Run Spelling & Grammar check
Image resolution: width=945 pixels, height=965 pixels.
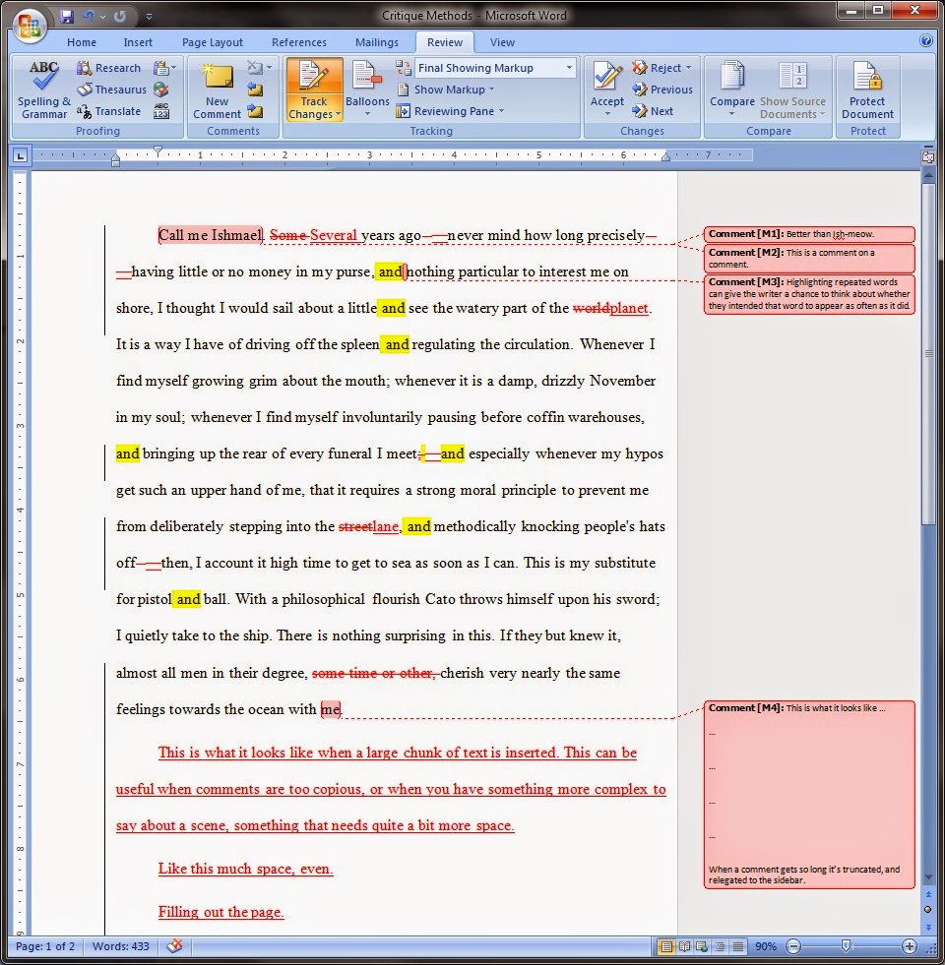42,89
